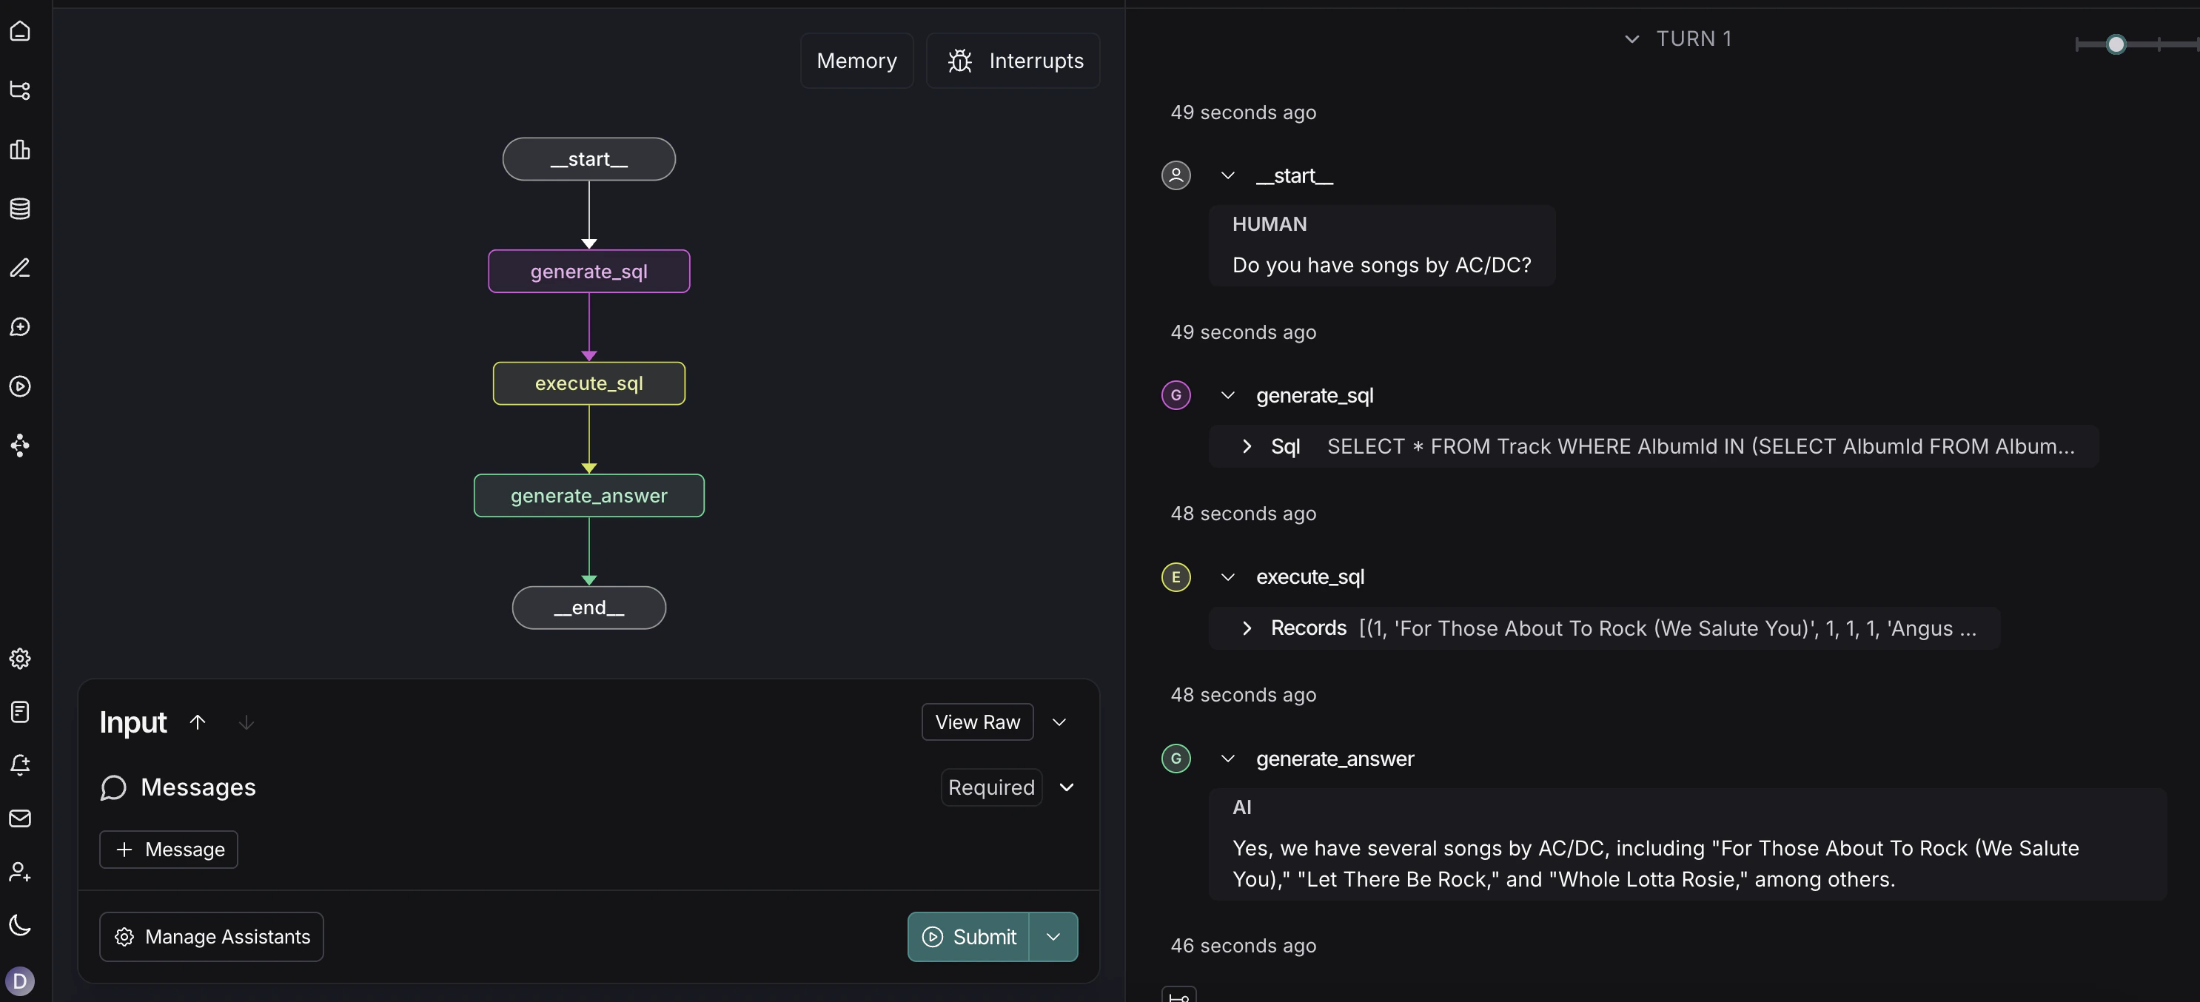Click View Raw for the Input

(977, 722)
